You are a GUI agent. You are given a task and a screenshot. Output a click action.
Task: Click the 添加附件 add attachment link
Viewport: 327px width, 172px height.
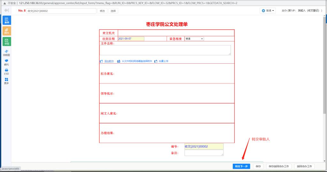tap(109, 61)
